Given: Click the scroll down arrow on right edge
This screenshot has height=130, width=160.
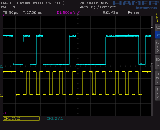Looking at the screenshot, I should [x=152, y=64].
